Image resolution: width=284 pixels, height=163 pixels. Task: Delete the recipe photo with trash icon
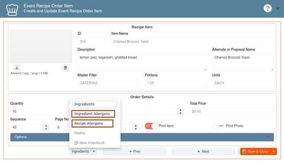pyautogui.click(x=65, y=68)
